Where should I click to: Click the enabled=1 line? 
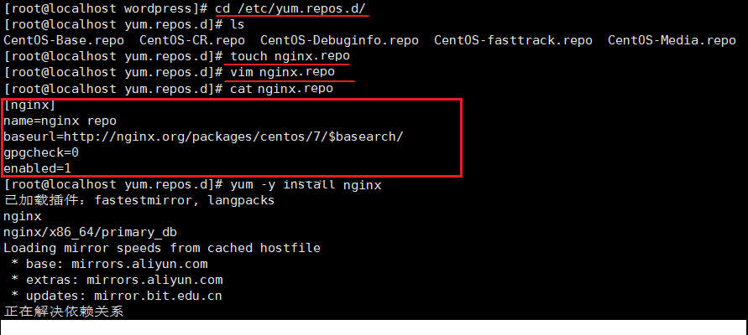[37, 168]
